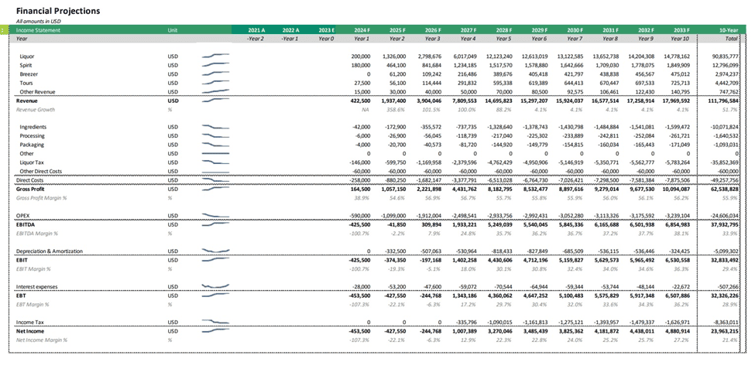Select the 'OPEX' row label
Image resolution: width=755 pixels, height=369 pixels.
[22, 216]
